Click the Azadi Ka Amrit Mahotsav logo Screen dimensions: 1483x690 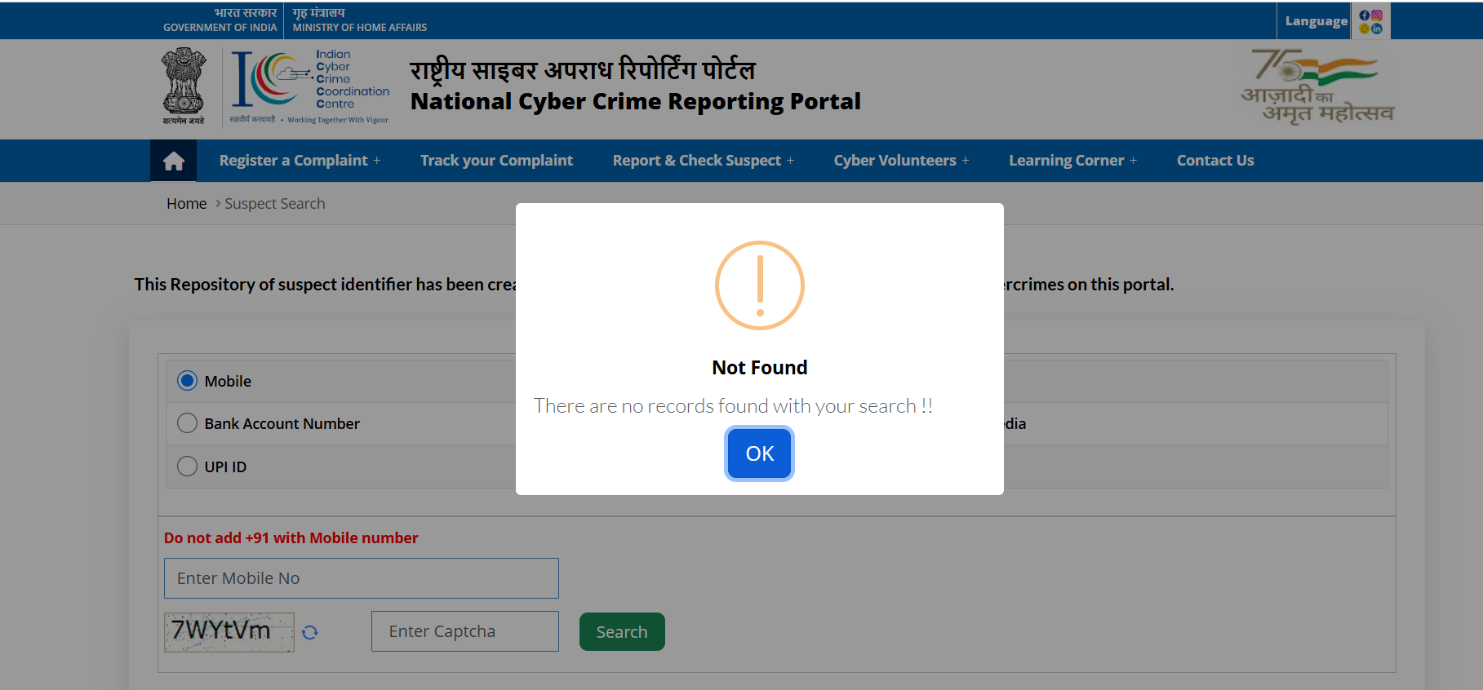click(x=1316, y=86)
